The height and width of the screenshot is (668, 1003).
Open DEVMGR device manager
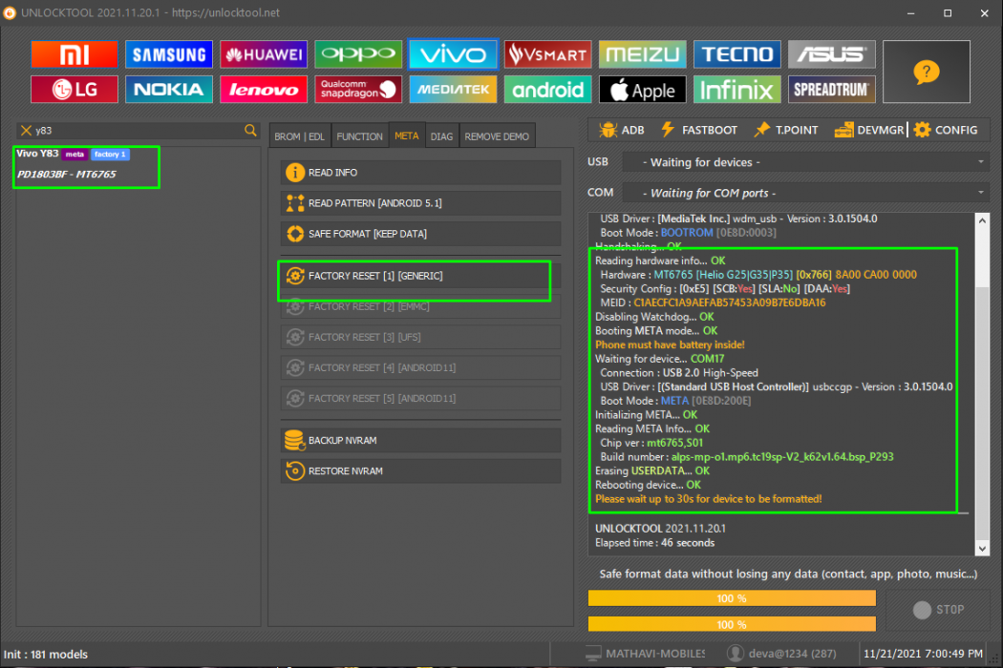coord(869,130)
